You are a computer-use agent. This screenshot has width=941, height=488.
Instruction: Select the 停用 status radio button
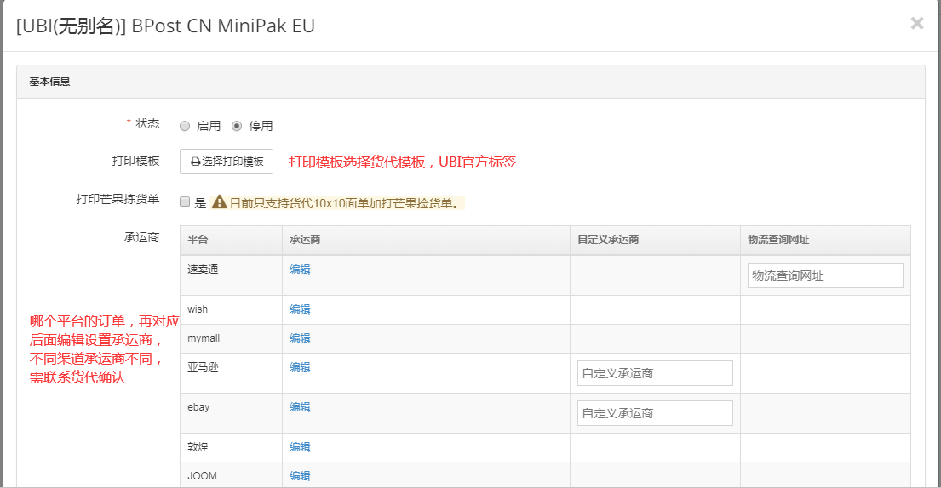(237, 126)
